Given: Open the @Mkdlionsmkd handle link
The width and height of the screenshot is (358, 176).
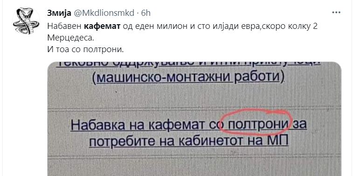Looking at the screenshot, I should (x=103, y=13).
